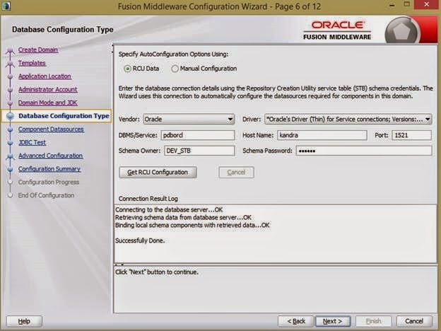Screen dimensions: 441x331
Task: Open the Configuration Summary step link
Action: pyautogui.click(x=49, y=169)
